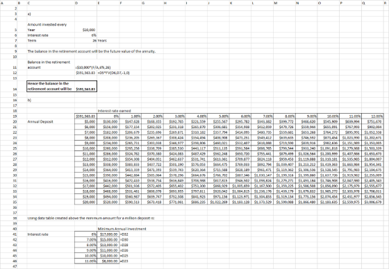This screenshot has height=269, width=389.
Task: Click 1.00% header in the data table
Action: (130, 116)
